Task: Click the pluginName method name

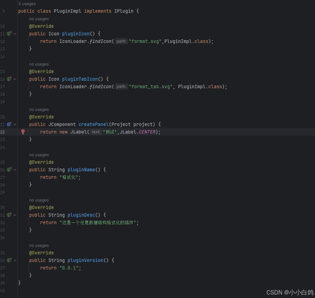Action: (81, 170)
